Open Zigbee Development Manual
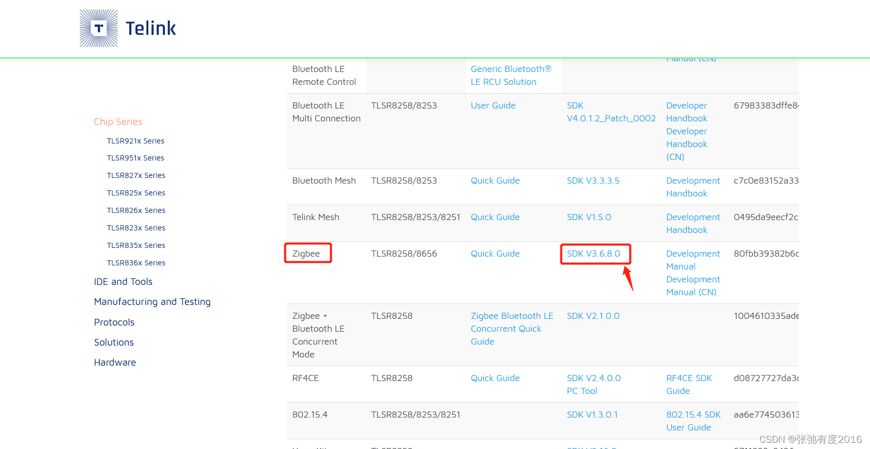Viewport: 870px width, 449px height. (693, 260)
